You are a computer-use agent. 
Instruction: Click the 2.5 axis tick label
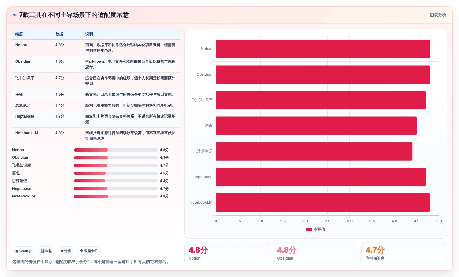pyautogui.click(x=327, y=221)
